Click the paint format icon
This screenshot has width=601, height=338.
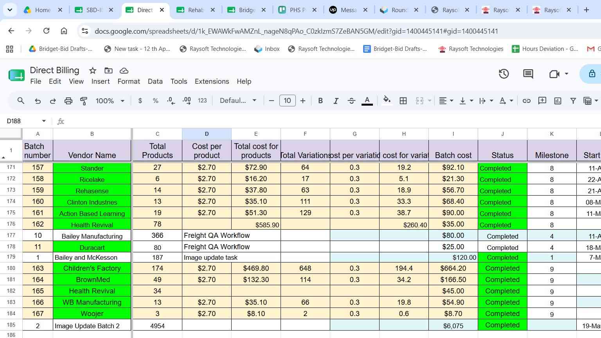tap(84, 101)
